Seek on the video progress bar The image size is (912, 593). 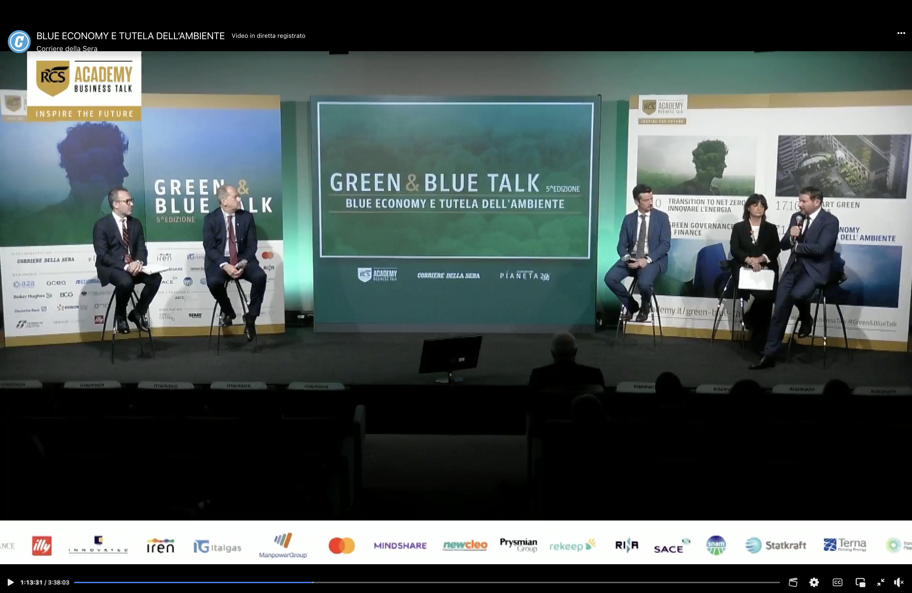tap(426, 582)
